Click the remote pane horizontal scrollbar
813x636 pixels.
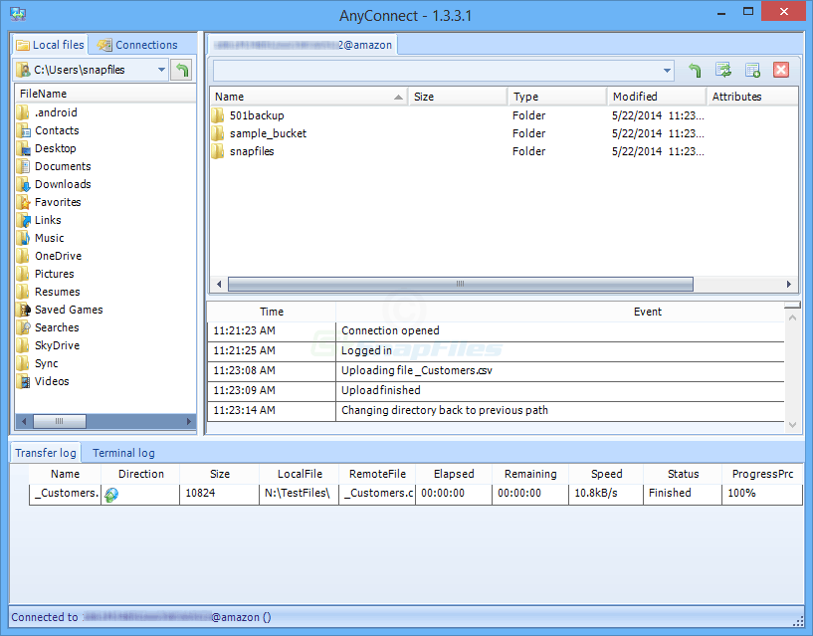(x=458, y=284)
